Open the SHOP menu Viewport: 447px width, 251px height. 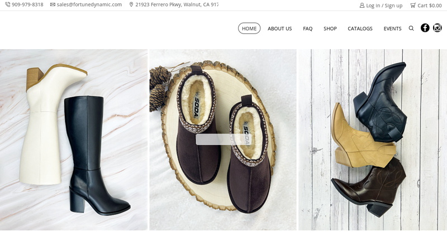(x=330, y=28)
